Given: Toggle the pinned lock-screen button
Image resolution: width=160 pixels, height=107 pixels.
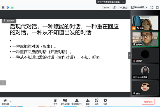Looking at the screenshot, I should 9,21.
